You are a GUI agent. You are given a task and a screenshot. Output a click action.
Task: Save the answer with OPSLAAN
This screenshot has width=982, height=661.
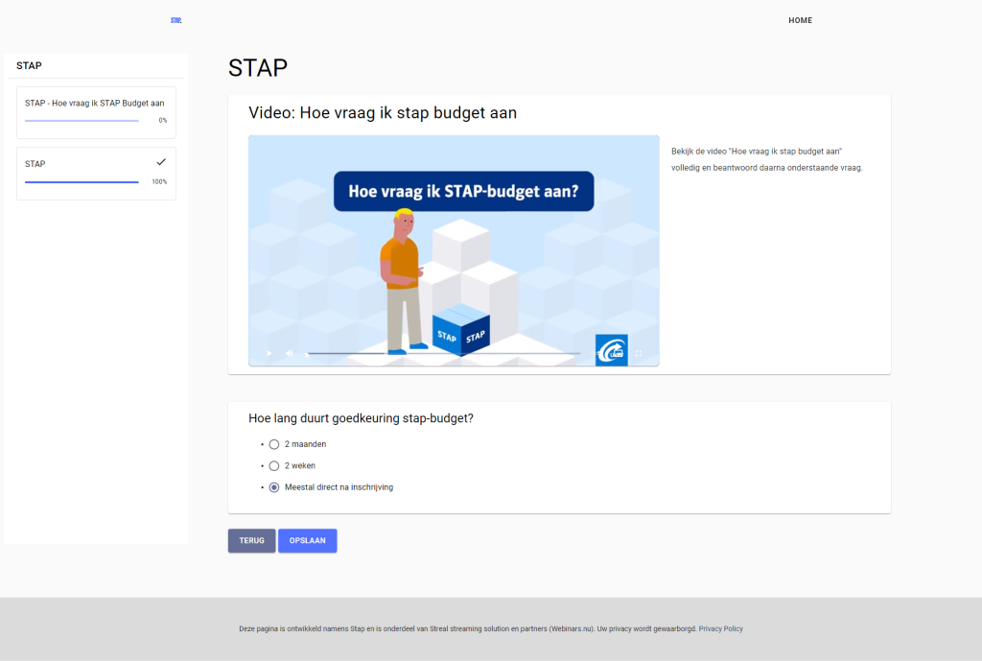[308, 541]
